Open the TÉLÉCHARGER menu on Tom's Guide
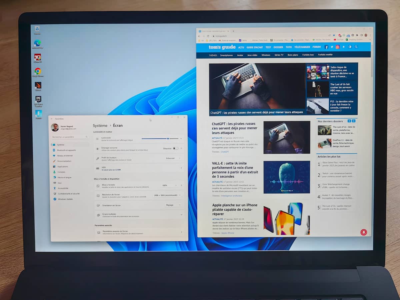 click(x=302, y=47)
